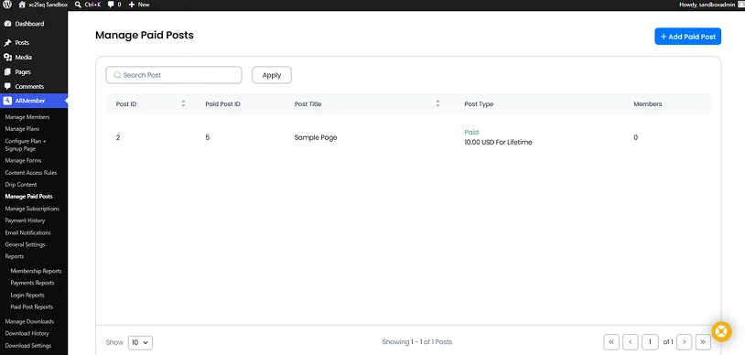Open Configure Plan + Signup Page
Screen dimensions: 745x355
[26, 145]
